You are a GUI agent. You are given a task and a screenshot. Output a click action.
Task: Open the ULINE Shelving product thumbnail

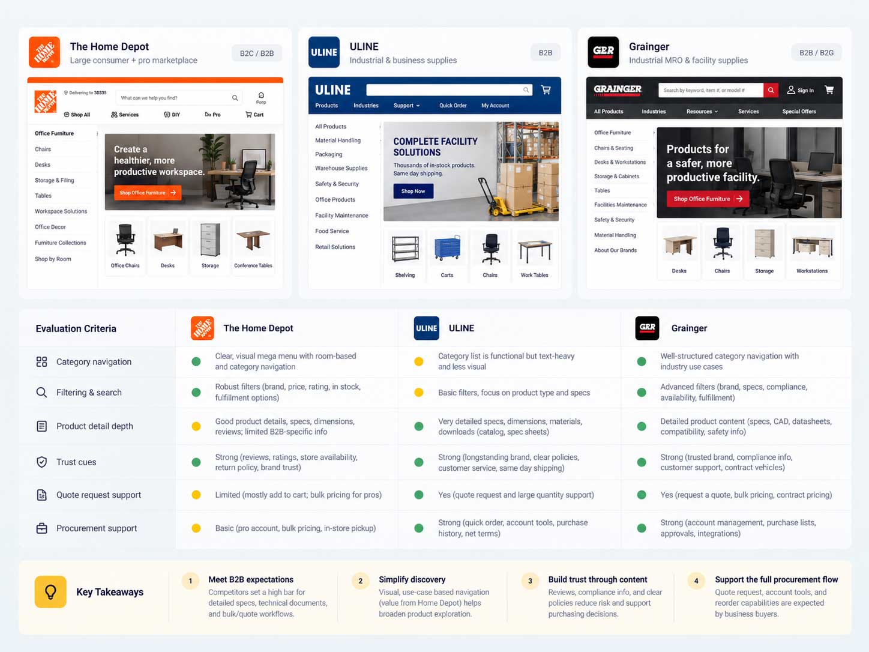(405, 255)
